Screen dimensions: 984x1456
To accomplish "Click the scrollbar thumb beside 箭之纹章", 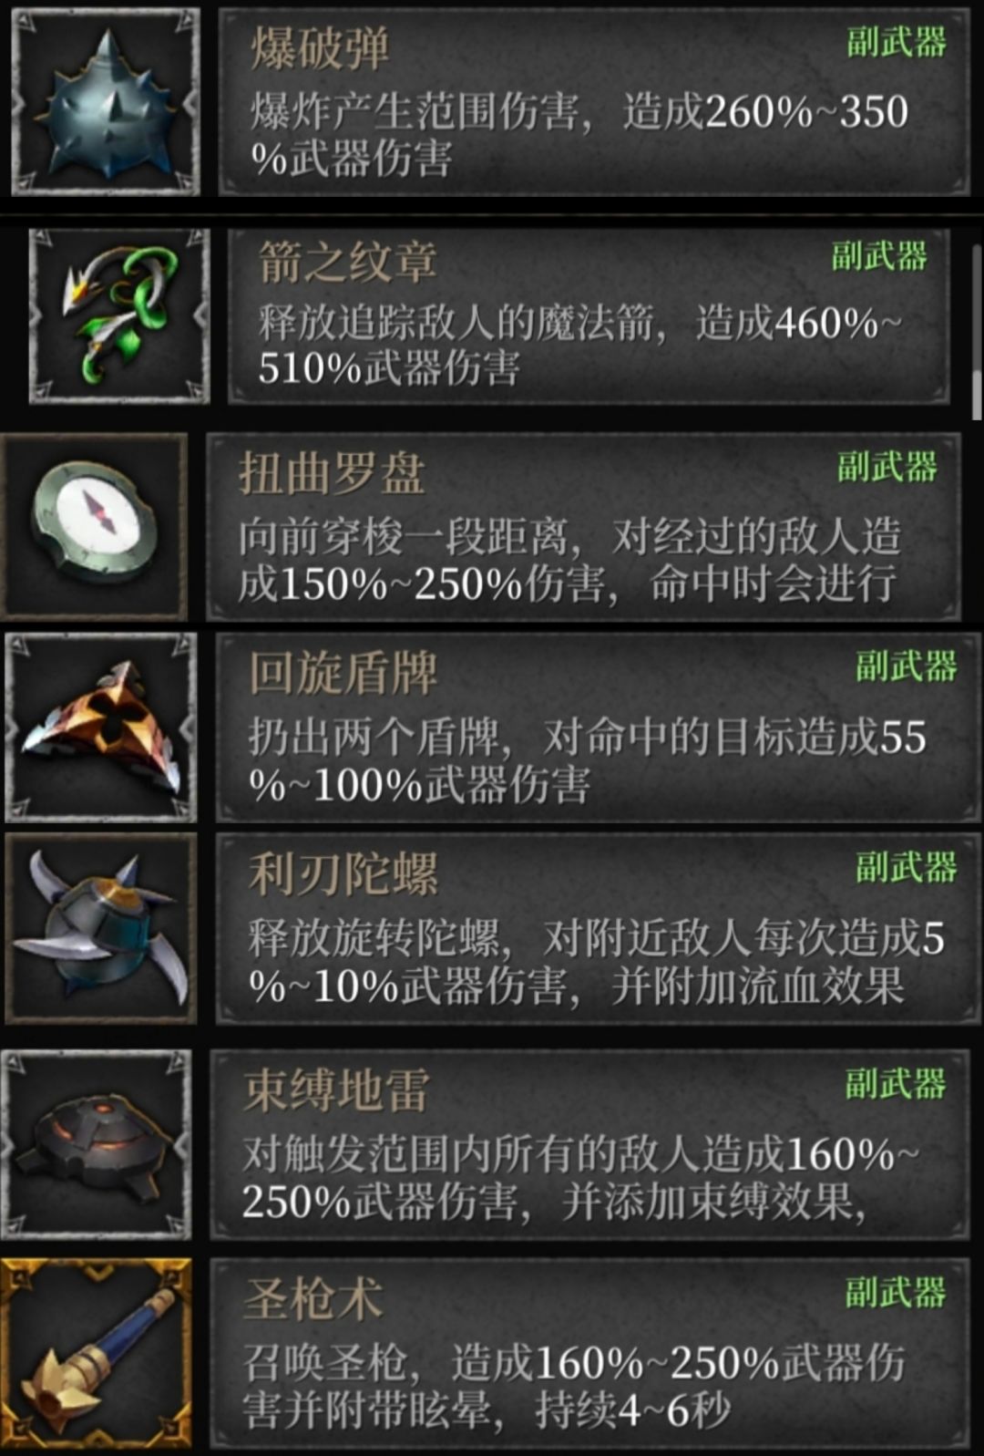I will 977,396.
